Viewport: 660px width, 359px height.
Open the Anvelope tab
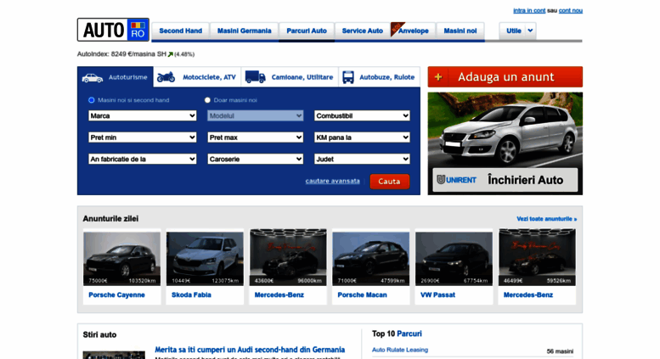click(414, 31)
